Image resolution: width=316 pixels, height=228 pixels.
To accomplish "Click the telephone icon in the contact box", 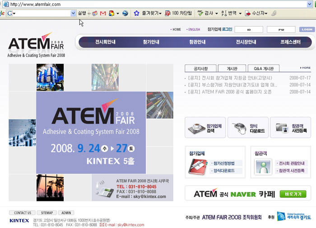I will pos(104,189).
